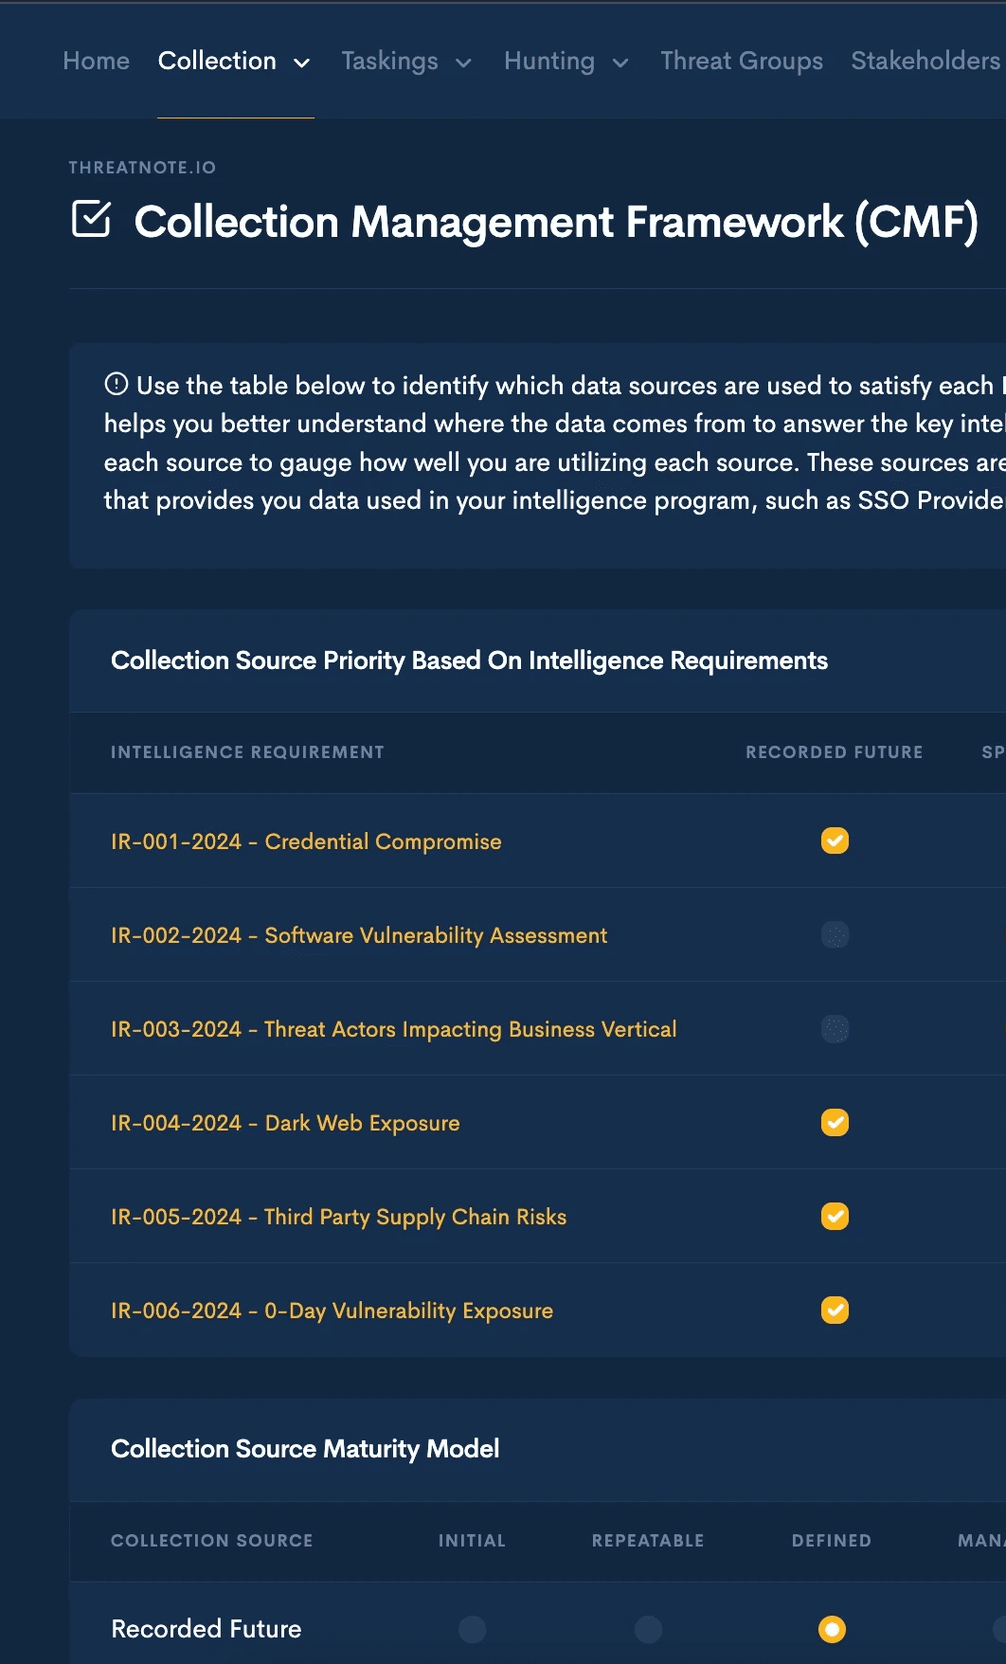The image size is (1006, 1664).
Task: Open the Stakeholders nav item
Action: 925,61
